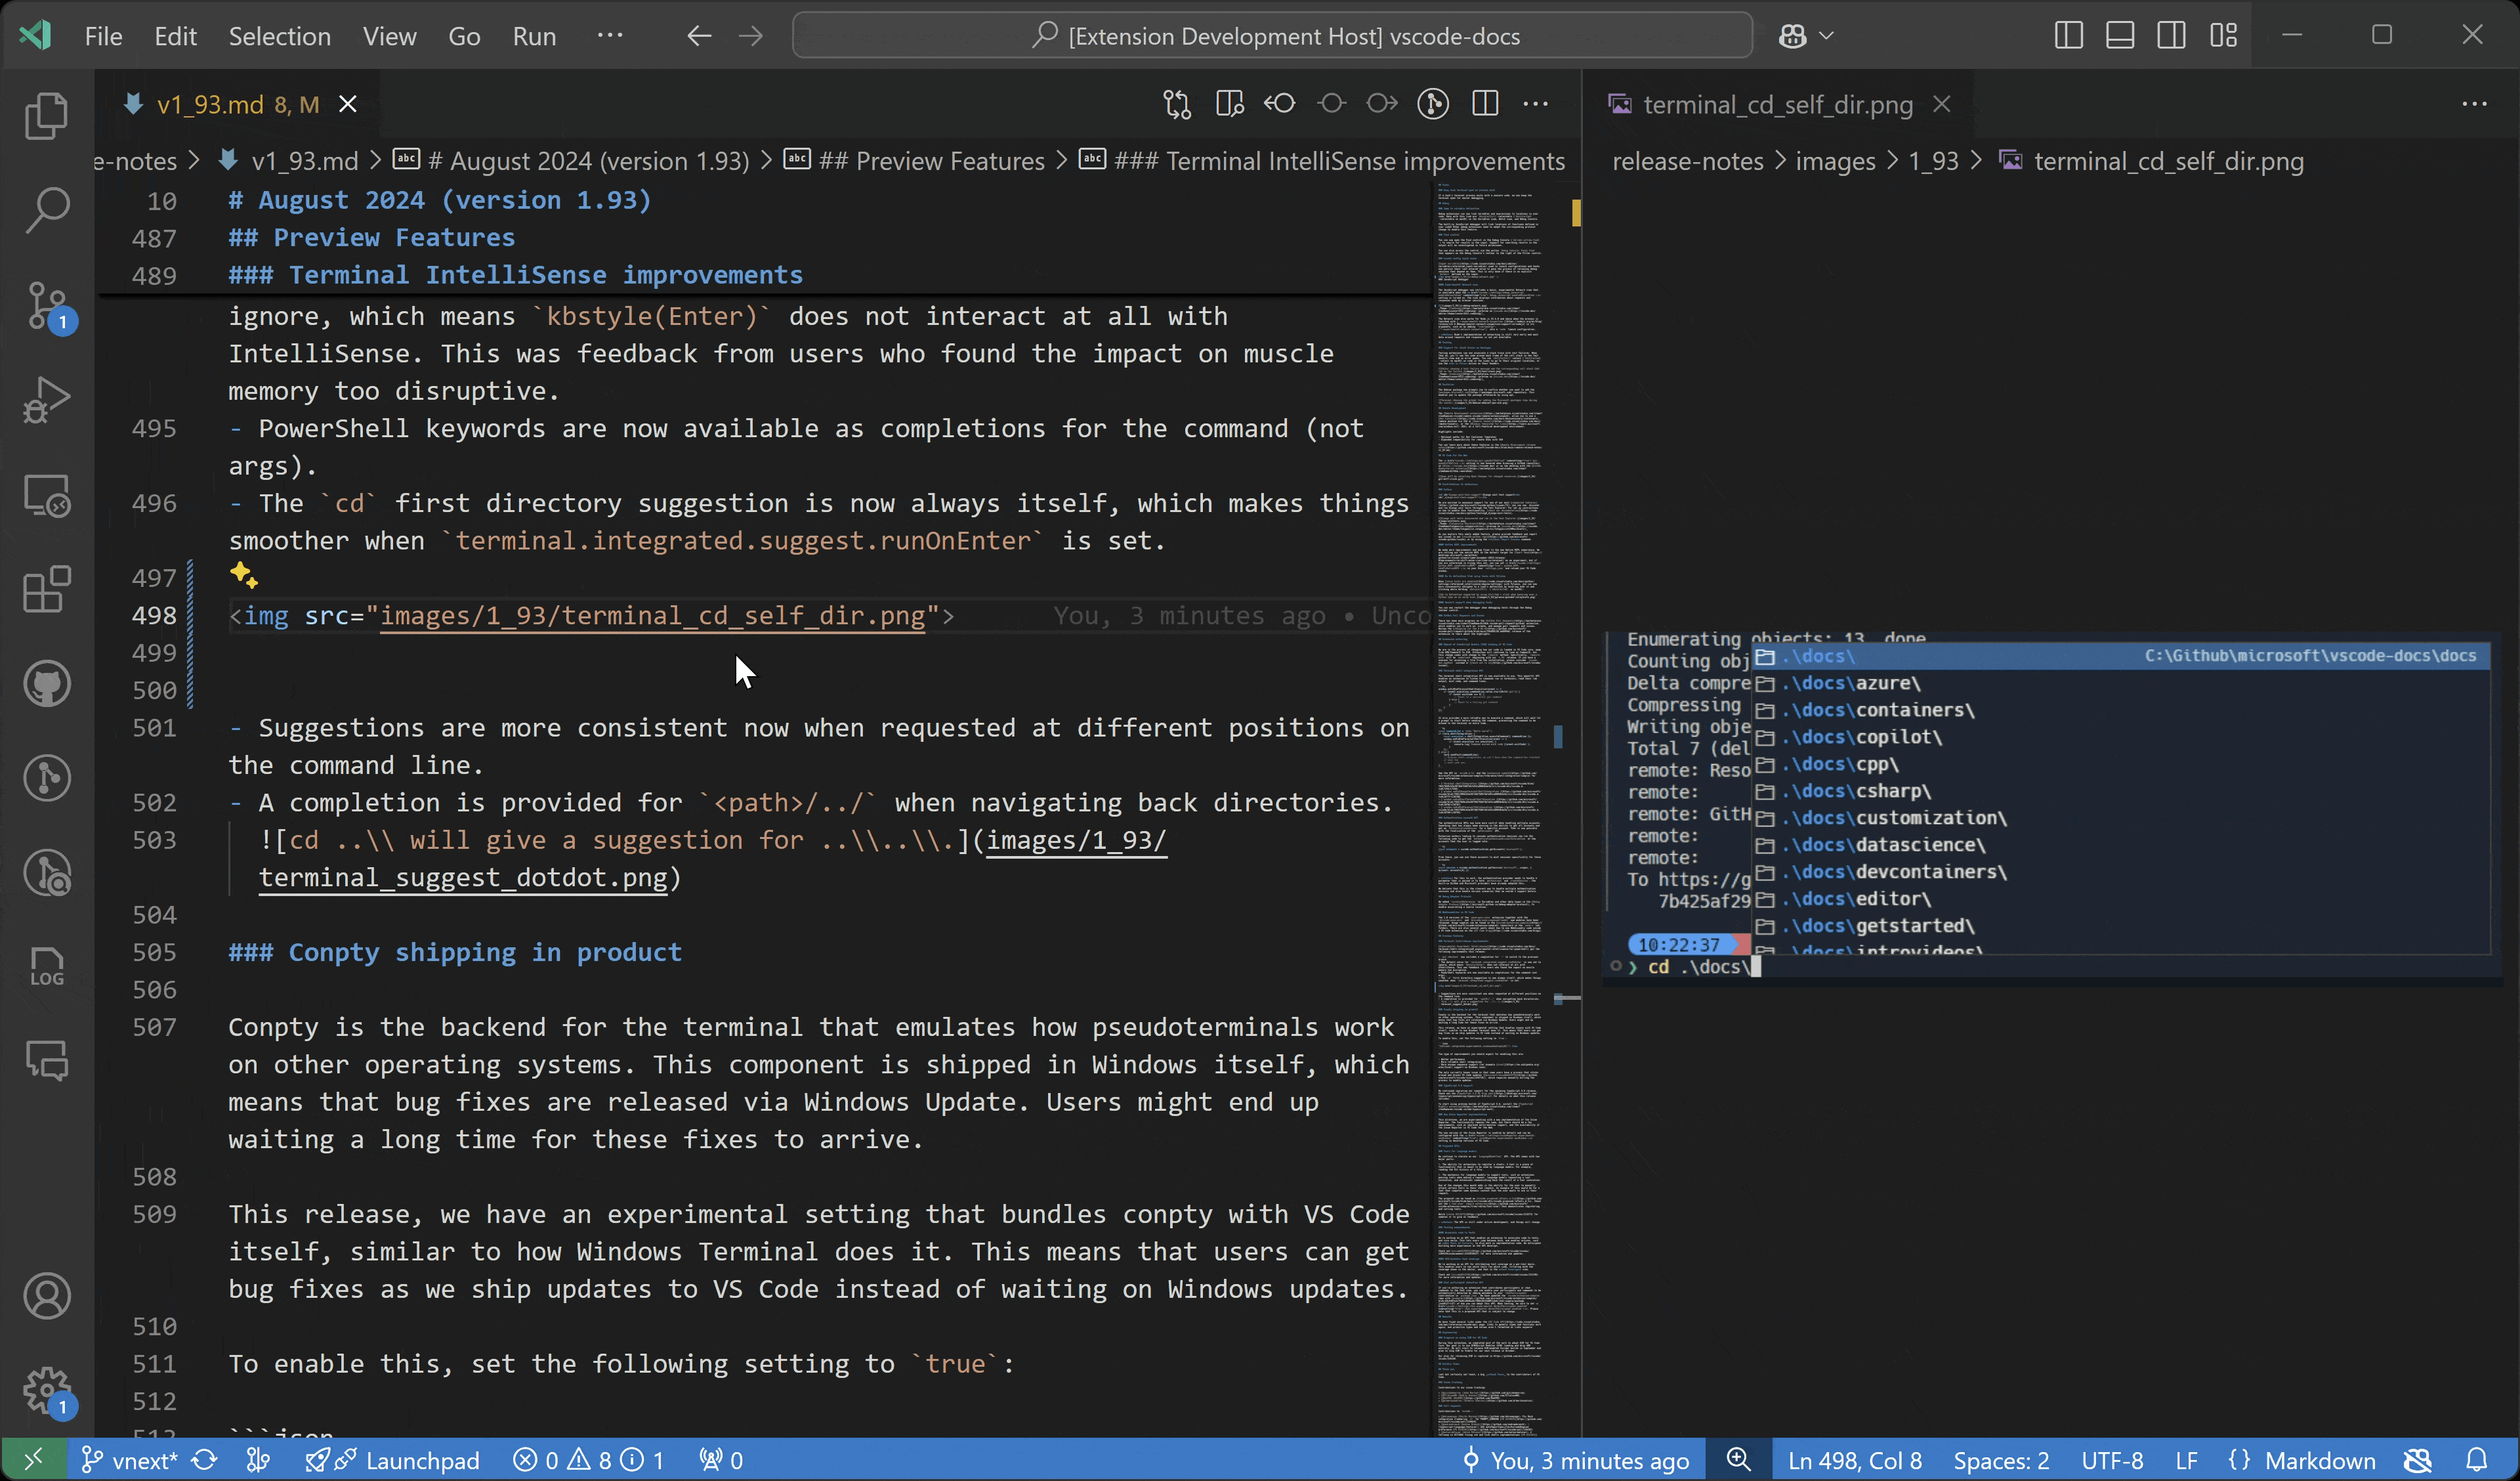Open the Remote Explorer view
Image resolution: width=2520 pixels, height=1481 pixels.
(47, 496)
